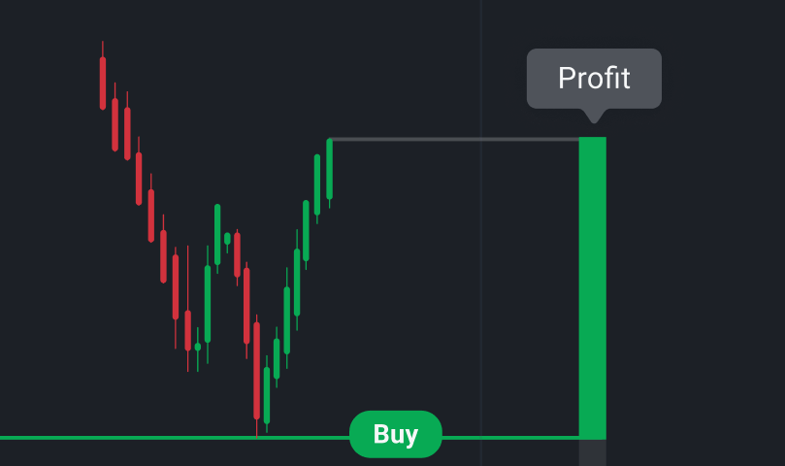Select the tall green profit bar

(x=592, y=286)
